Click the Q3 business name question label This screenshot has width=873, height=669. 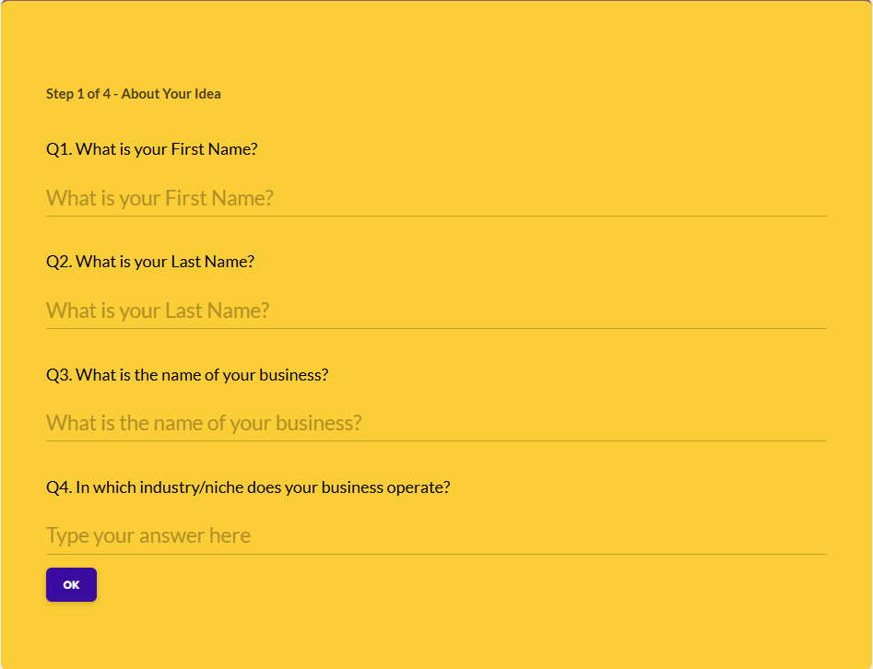pos(187,375)
